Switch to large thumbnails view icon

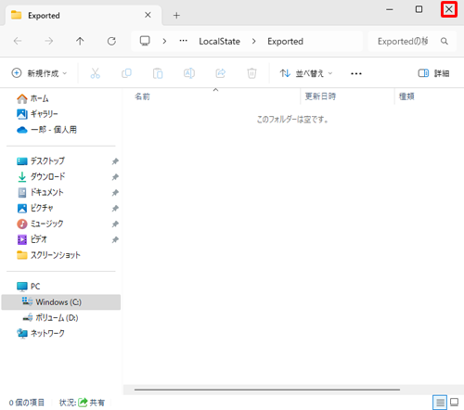click(455, 403)
